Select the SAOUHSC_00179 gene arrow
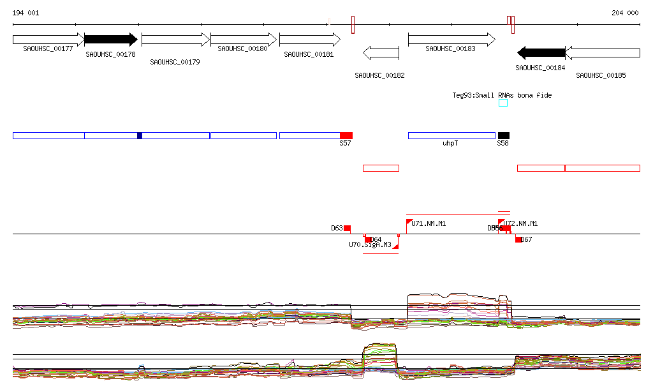This screenshot has height=390, width=653. pyautogui.click(x=175, y=40)
